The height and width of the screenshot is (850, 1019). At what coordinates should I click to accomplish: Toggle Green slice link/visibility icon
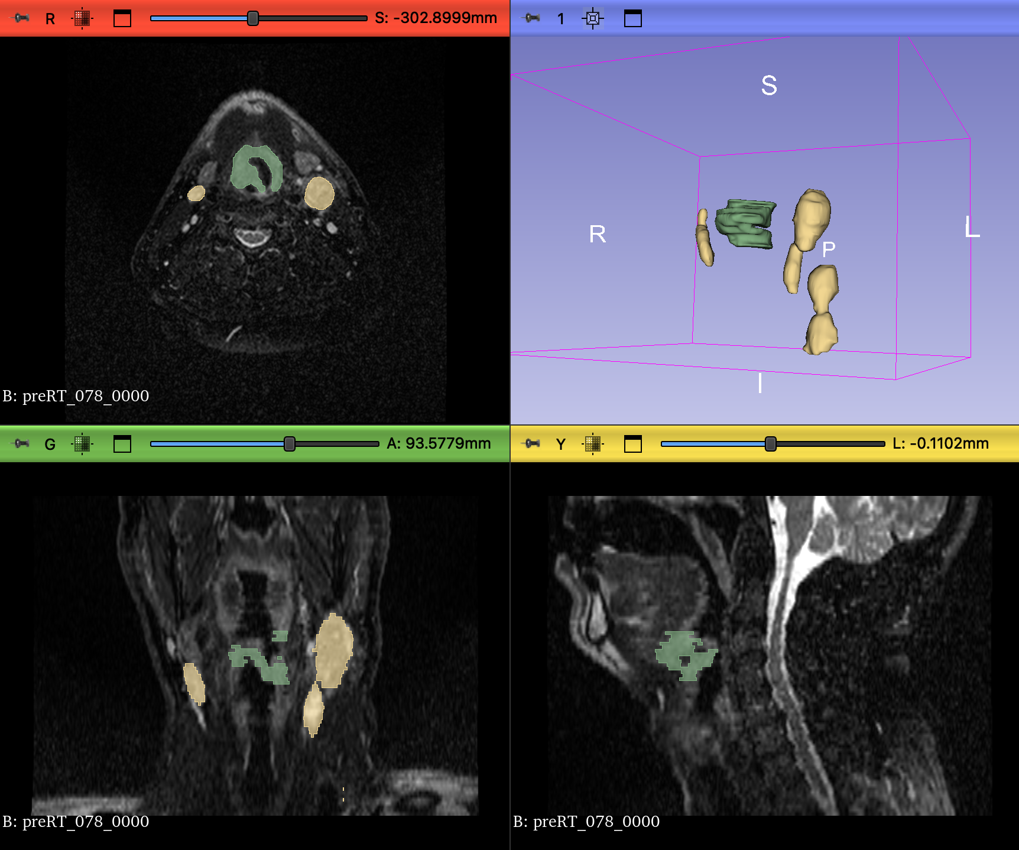point(82,443)
